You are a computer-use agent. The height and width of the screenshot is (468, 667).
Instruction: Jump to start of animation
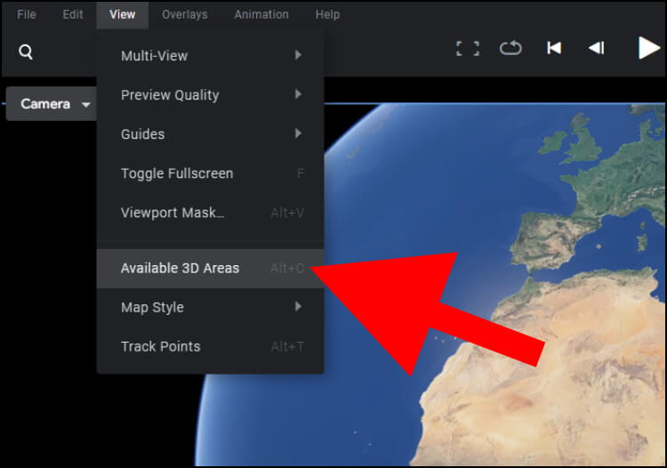(554, 48)
